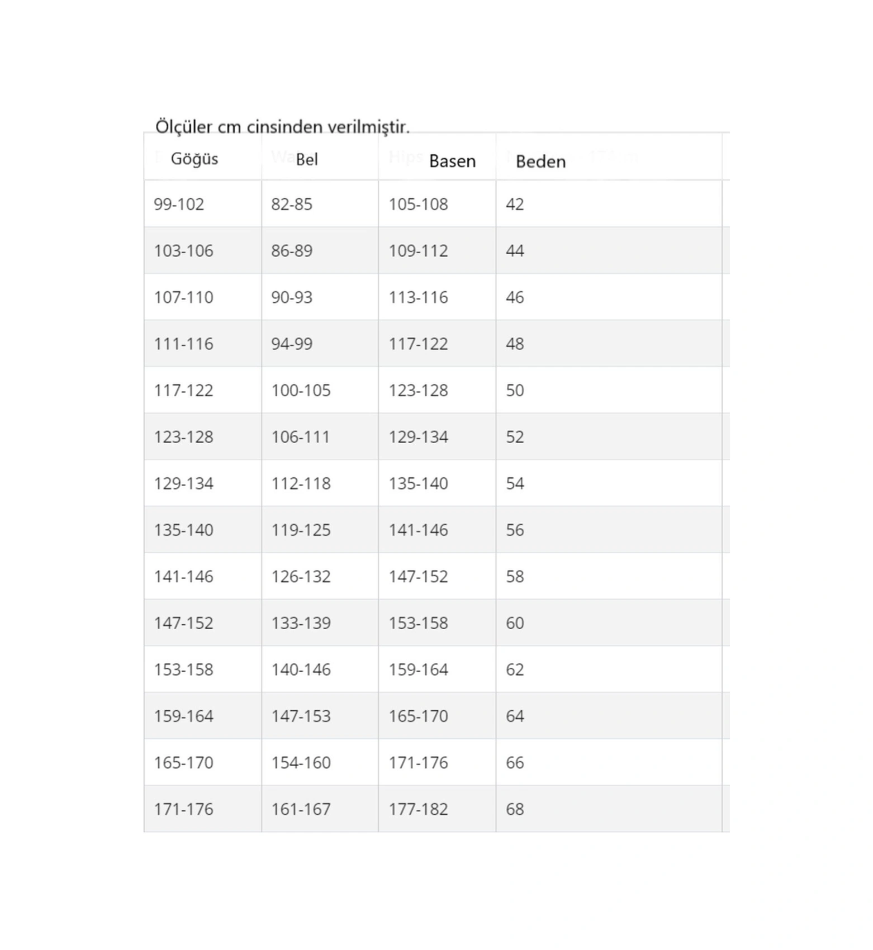873x950 pixels.
Task: Click waist value 147-153
Action: click(x=301, y=716)
